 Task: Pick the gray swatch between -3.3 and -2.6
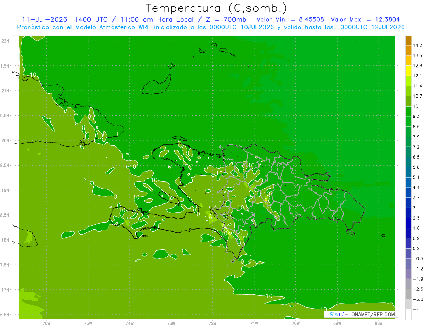tap(408, 294)
